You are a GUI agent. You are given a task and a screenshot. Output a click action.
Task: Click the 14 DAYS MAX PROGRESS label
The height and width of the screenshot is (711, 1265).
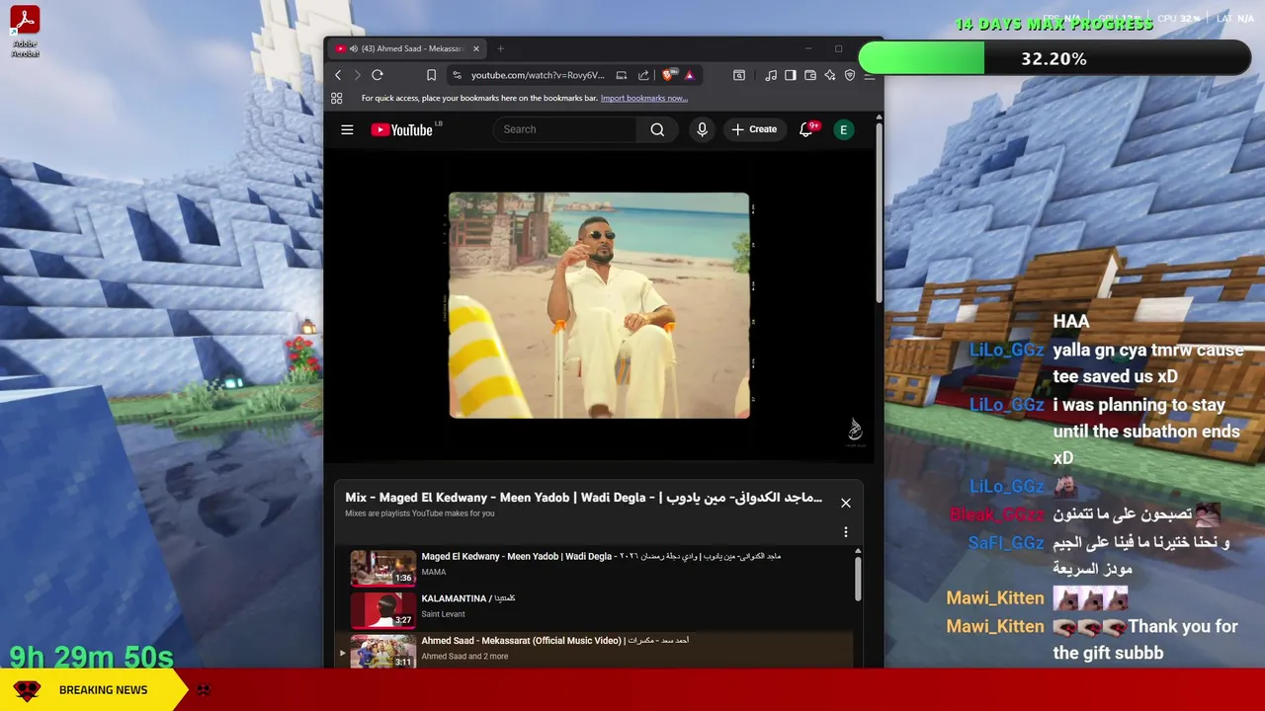(1054, 24)
